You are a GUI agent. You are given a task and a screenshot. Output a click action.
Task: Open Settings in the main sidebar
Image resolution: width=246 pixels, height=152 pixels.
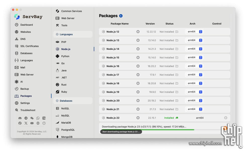tap(22, 103)
